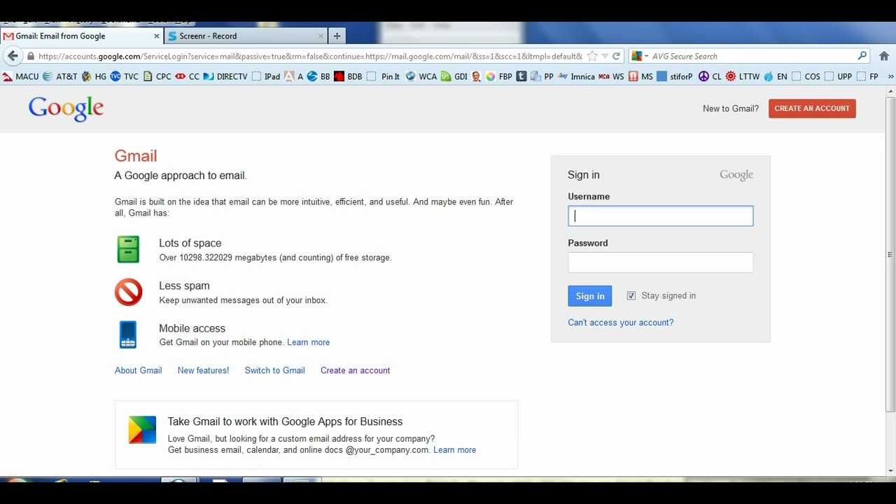Open the Pin It bookmark
The image size is (896, 504).
coord(384,76)
